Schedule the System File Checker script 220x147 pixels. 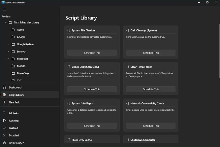pos(92,53)
